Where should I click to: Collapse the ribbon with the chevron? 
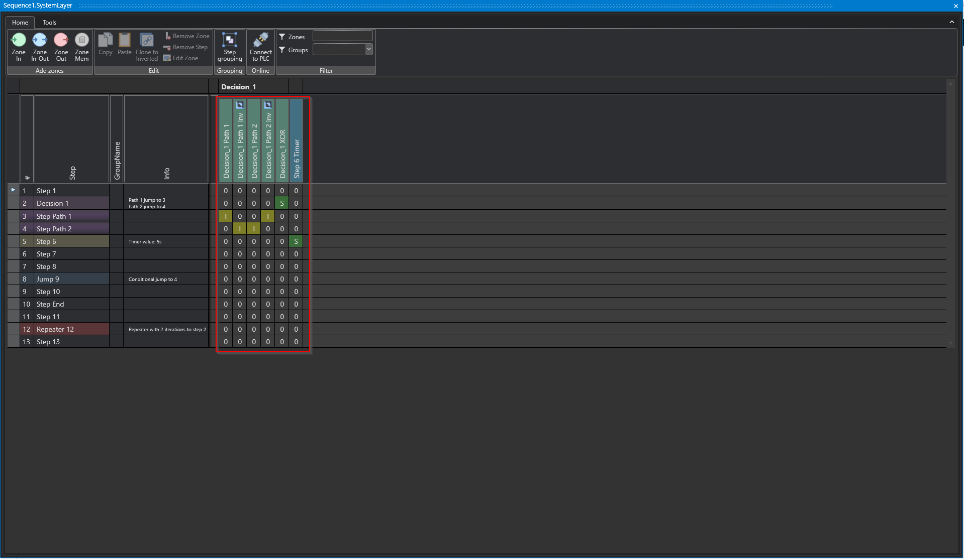tap(951, 22)
